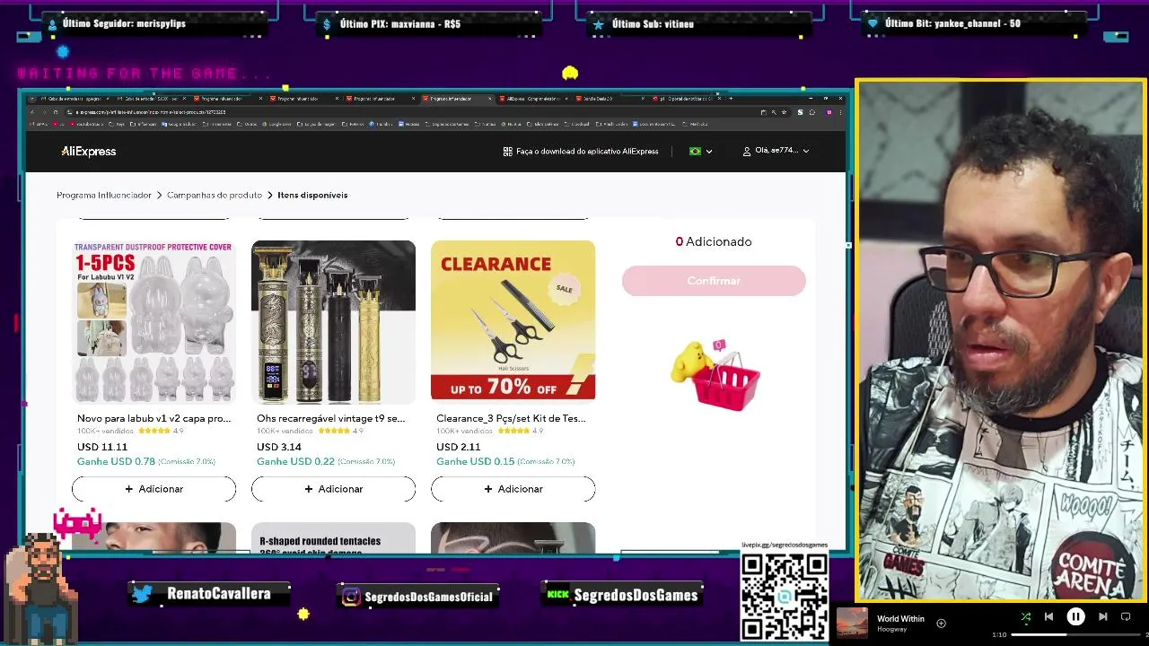Click the USD 3.14 price

click(x=279, y=447)
